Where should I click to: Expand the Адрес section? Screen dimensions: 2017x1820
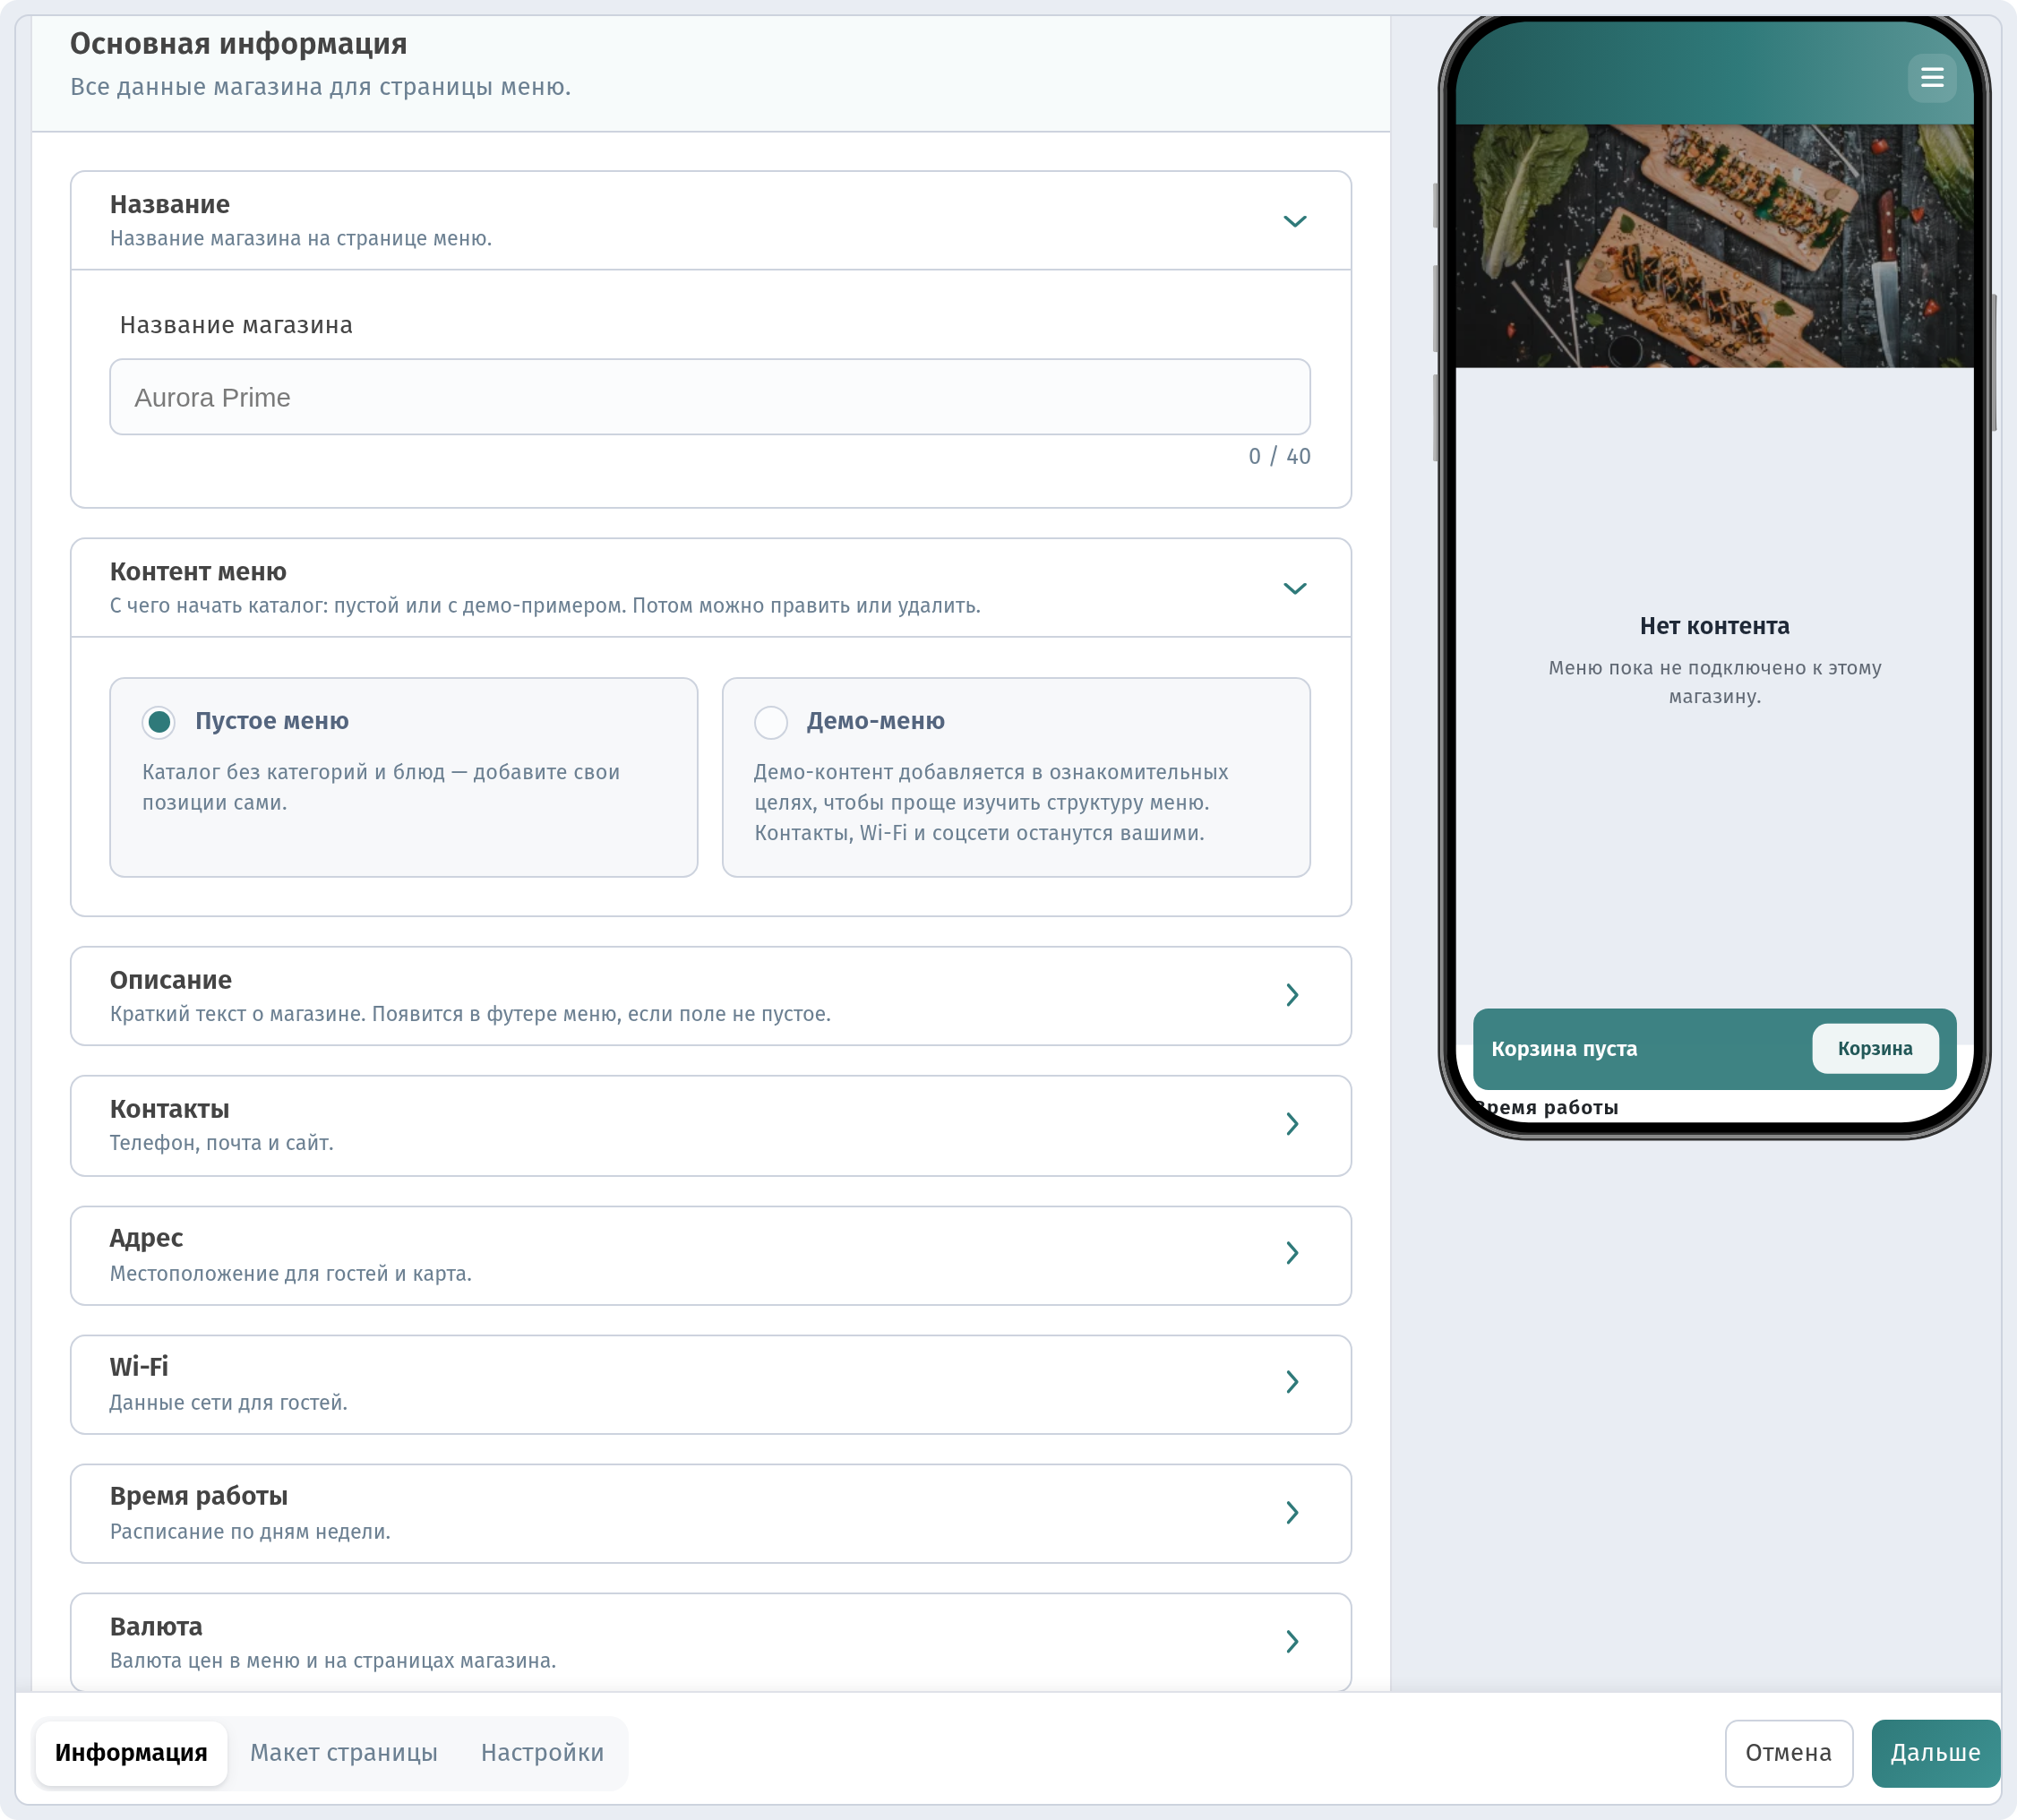(711, 1255)
